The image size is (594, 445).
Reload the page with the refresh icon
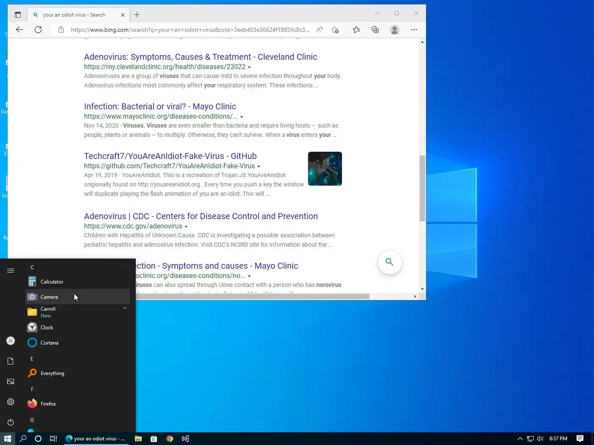pyautogui.click(x=38, y=30)
